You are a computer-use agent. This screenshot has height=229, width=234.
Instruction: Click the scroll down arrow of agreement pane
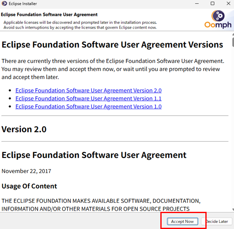click(x=233, y=209)
